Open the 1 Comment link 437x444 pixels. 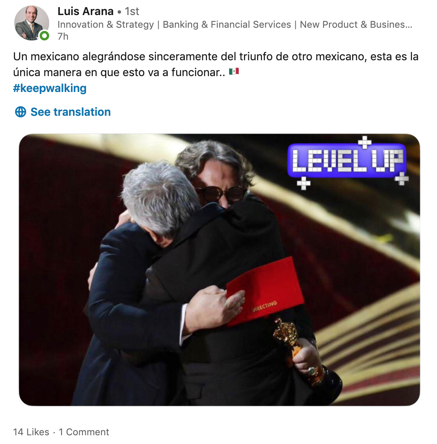tap(84, 432)
